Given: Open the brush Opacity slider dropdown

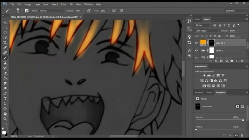Looking at the screenshot, I should pos(84,11).
